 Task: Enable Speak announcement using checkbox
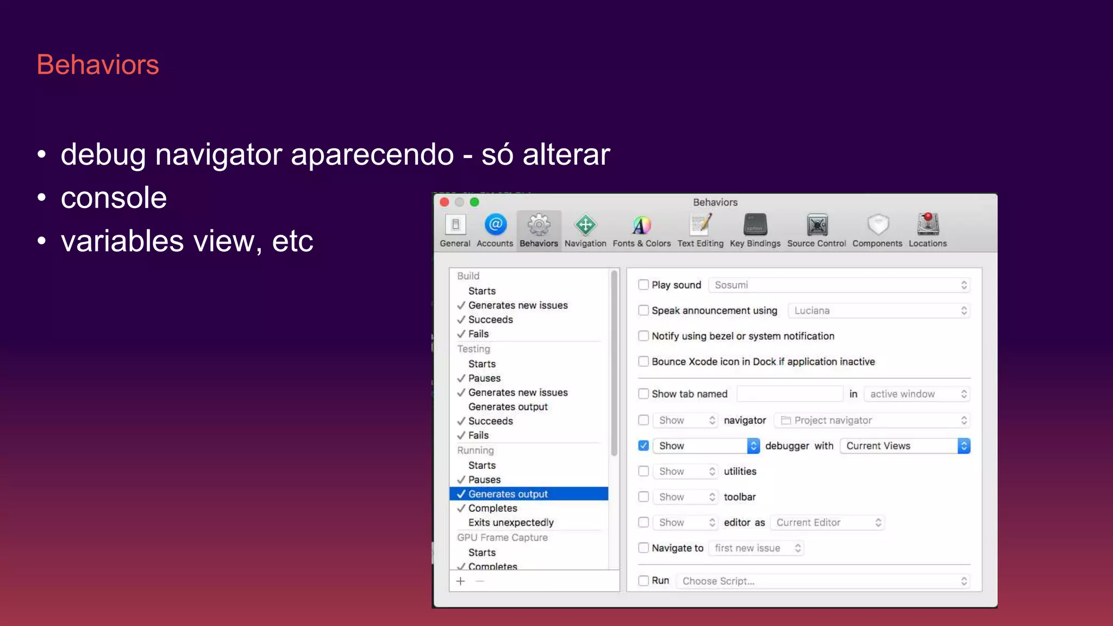coord(643,310)
